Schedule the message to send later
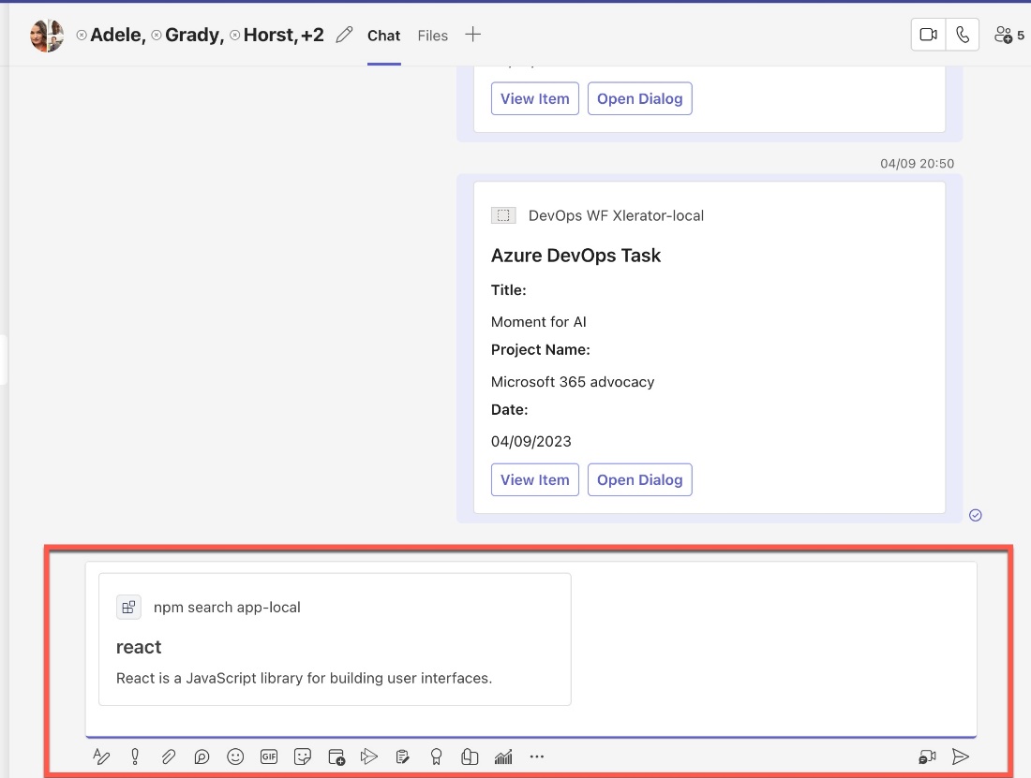The image size is (1031, 778). click(x=336, y=756)
